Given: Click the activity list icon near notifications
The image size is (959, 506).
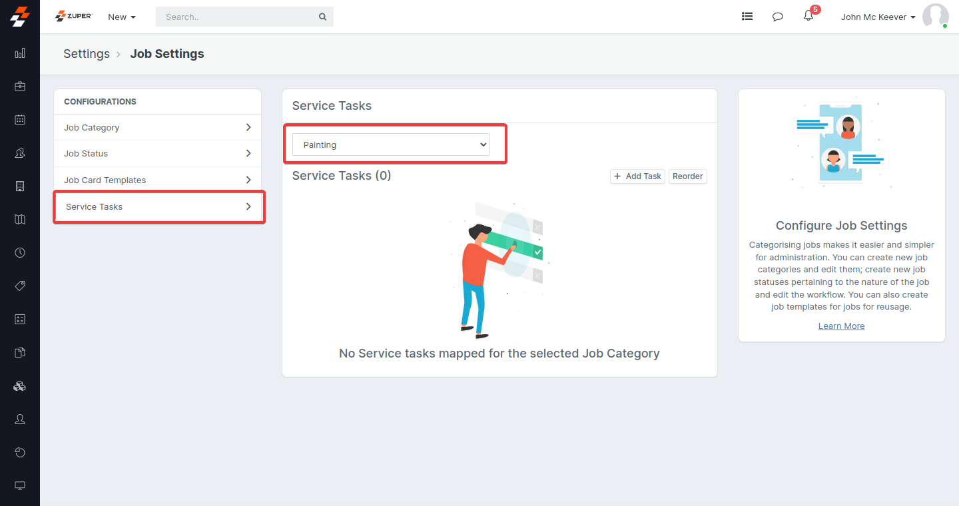Looking at the screenshot, I should pyautogui.click(x=747, y=16).
